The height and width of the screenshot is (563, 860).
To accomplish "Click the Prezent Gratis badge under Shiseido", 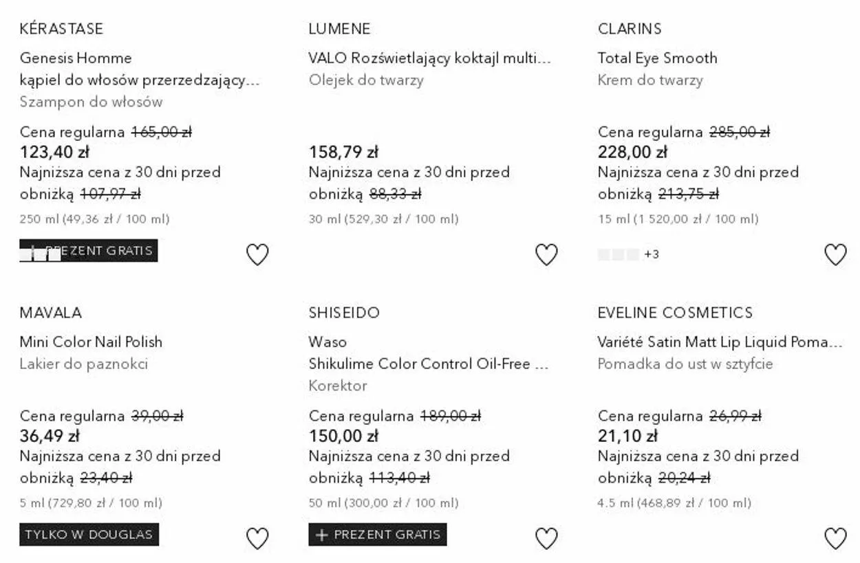I will pyautogui.click(x=378, y=535).
